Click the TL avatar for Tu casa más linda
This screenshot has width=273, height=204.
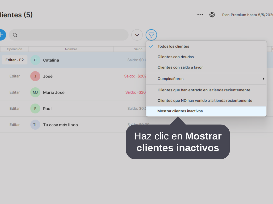[35, 125]
